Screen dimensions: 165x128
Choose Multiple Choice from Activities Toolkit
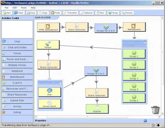click(x=17, y=65)
